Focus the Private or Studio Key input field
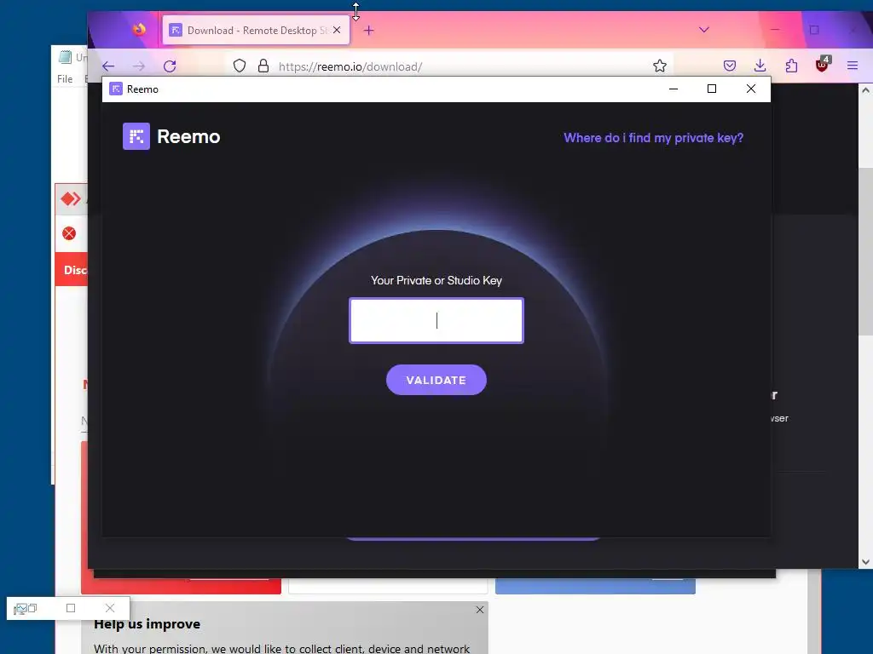This screenshot has width=873, height=654. click(x=436, y=320)
